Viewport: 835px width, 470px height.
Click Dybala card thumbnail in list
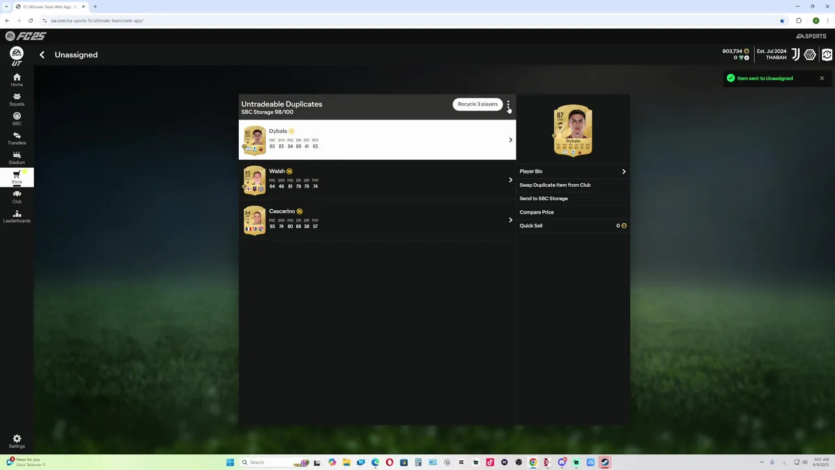(x=254, y=140)
